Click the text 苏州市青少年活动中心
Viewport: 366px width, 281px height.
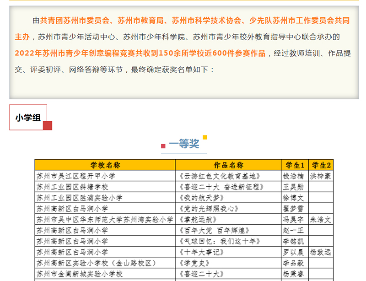click(x=76, y=37)
